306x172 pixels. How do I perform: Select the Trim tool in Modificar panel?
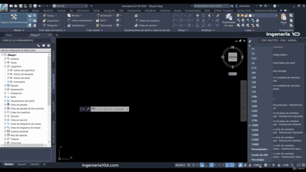pos(209,15)
